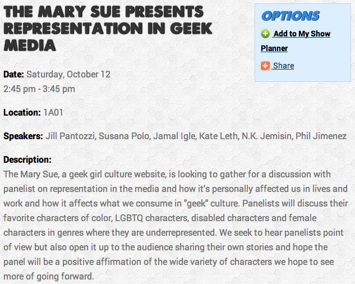Screen dimensions: 355x284
Task: Add panel to My Show Planner
Action: click(x=301, y=34)
